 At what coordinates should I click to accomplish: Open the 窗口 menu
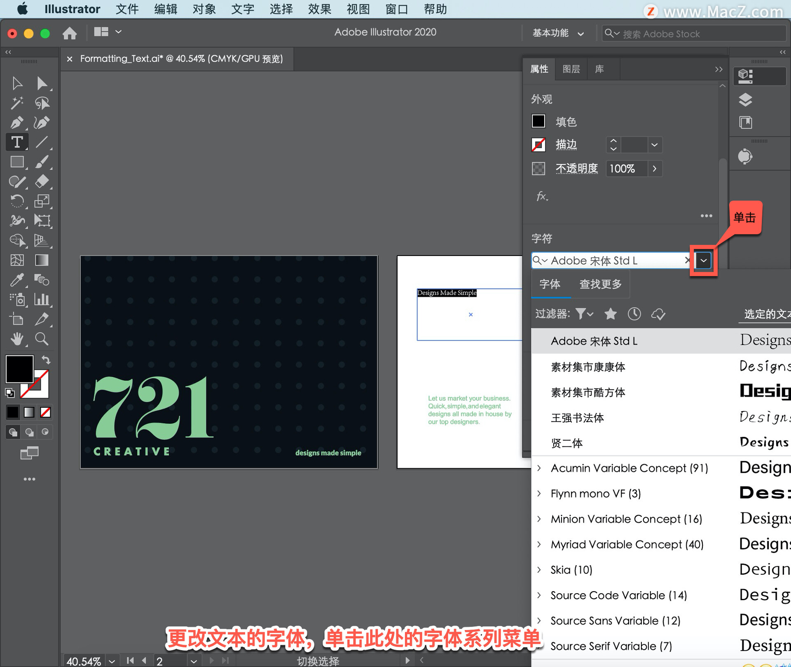click(397, 9)
